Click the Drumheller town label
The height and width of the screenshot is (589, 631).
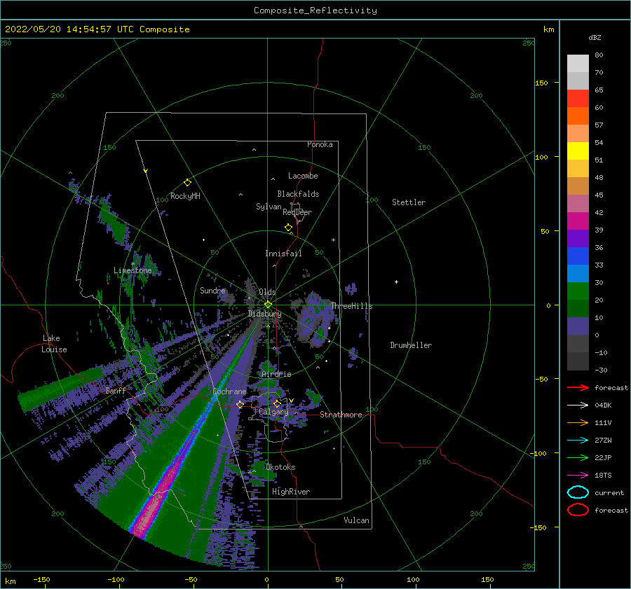[411, 345]
